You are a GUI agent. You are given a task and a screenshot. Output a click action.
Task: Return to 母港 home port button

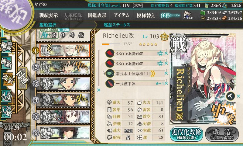point(22,78)
